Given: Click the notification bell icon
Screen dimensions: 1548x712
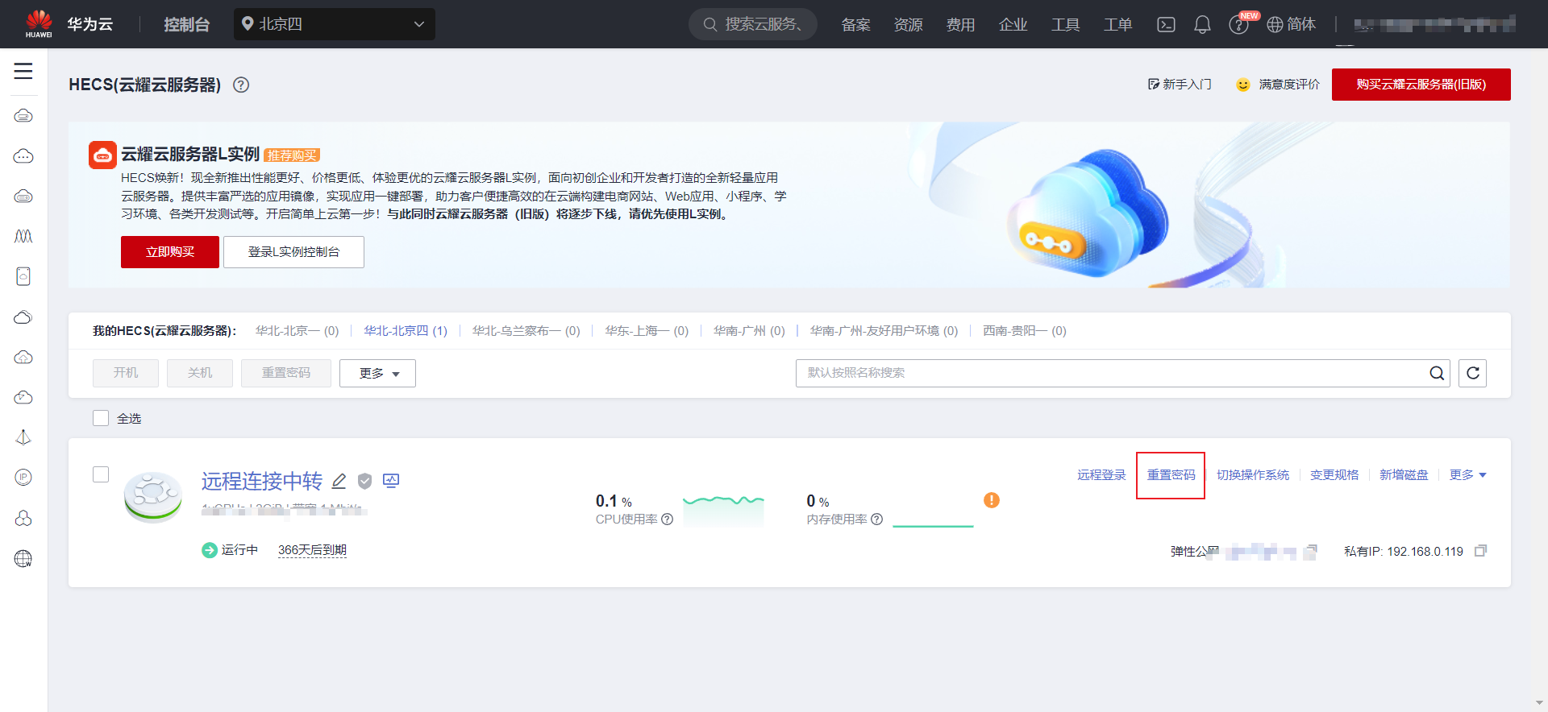Looking at the screenshot, I should point(1202,25).
